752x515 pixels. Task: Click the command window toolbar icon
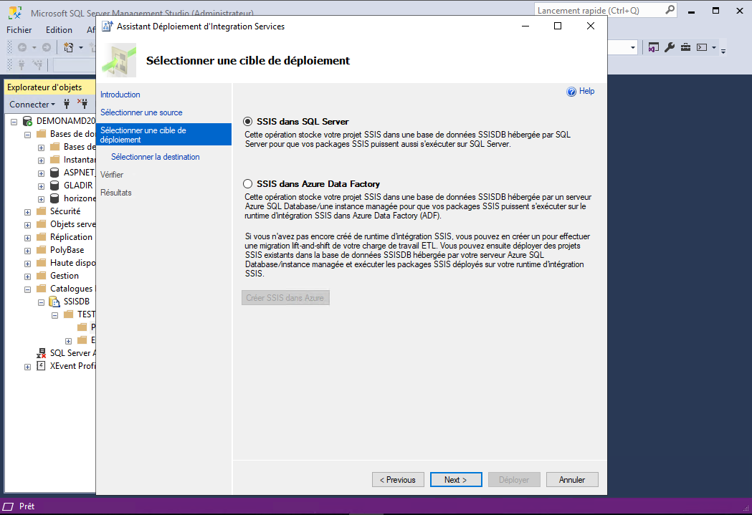(x=702, y=47)
